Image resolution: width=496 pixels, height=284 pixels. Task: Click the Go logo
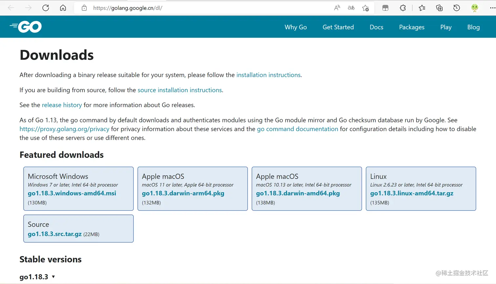click(x=26, y=27)
